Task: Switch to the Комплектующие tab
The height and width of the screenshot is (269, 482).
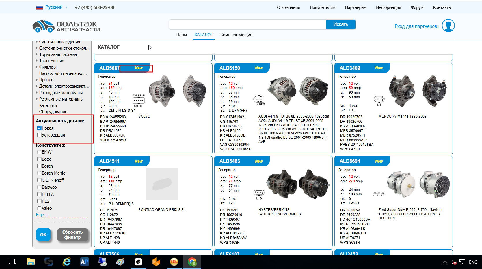Action: click(x=236, y=35)
